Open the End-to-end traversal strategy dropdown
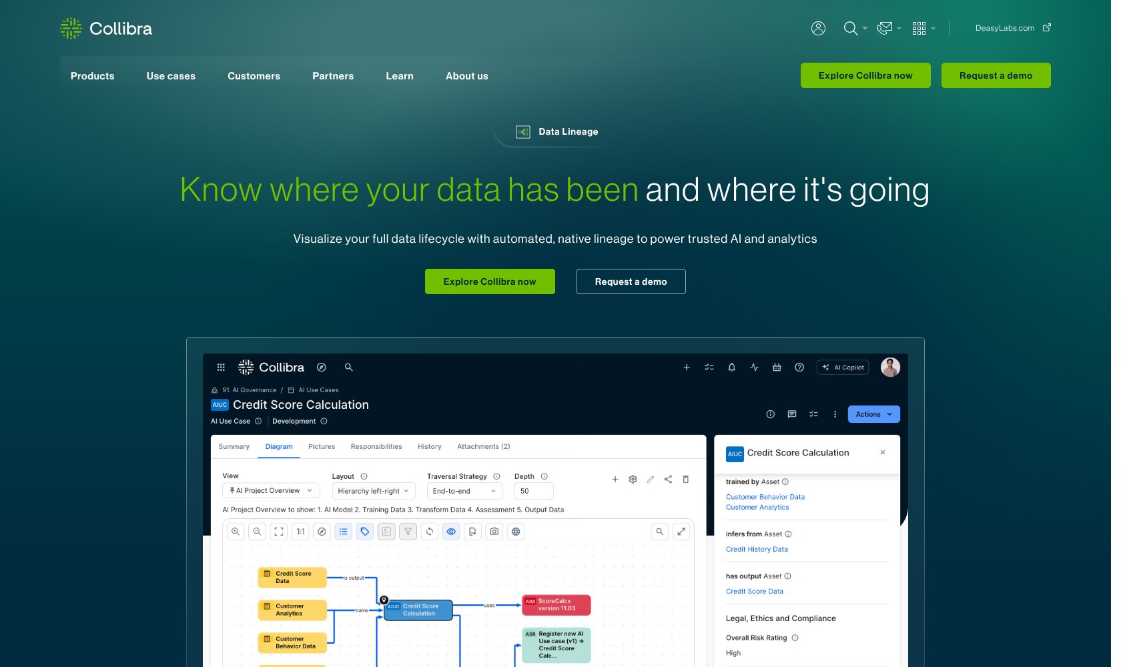Screen dimensions: 1121x667 coord(464,491)
